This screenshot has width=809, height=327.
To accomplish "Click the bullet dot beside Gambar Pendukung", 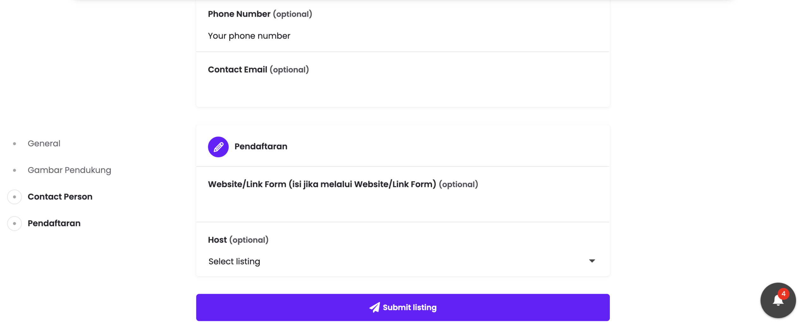I will 15,170.
